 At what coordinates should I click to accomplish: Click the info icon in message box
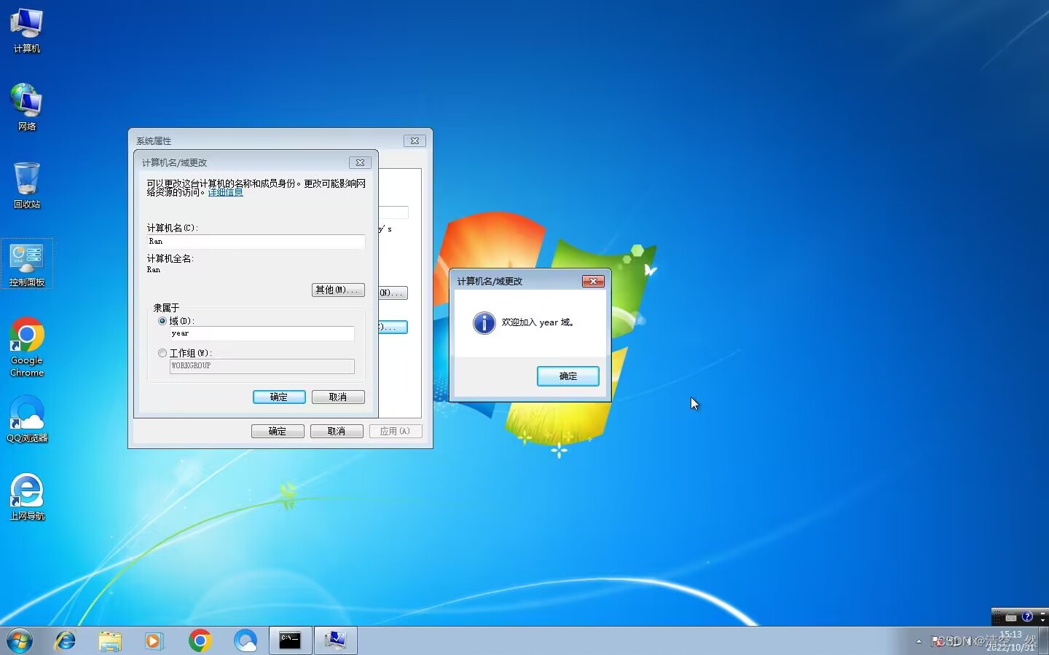484,322
